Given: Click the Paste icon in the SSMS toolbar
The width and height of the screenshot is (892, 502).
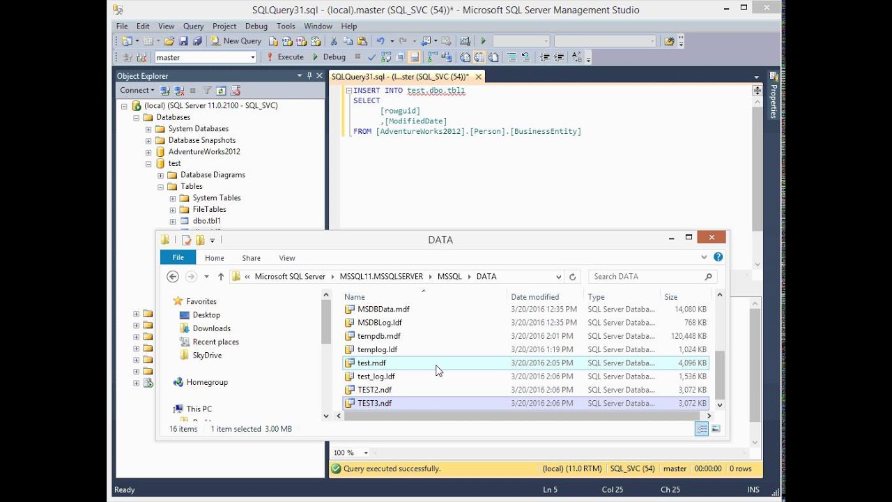Looking at the screenshot, I should pos(362,40).
